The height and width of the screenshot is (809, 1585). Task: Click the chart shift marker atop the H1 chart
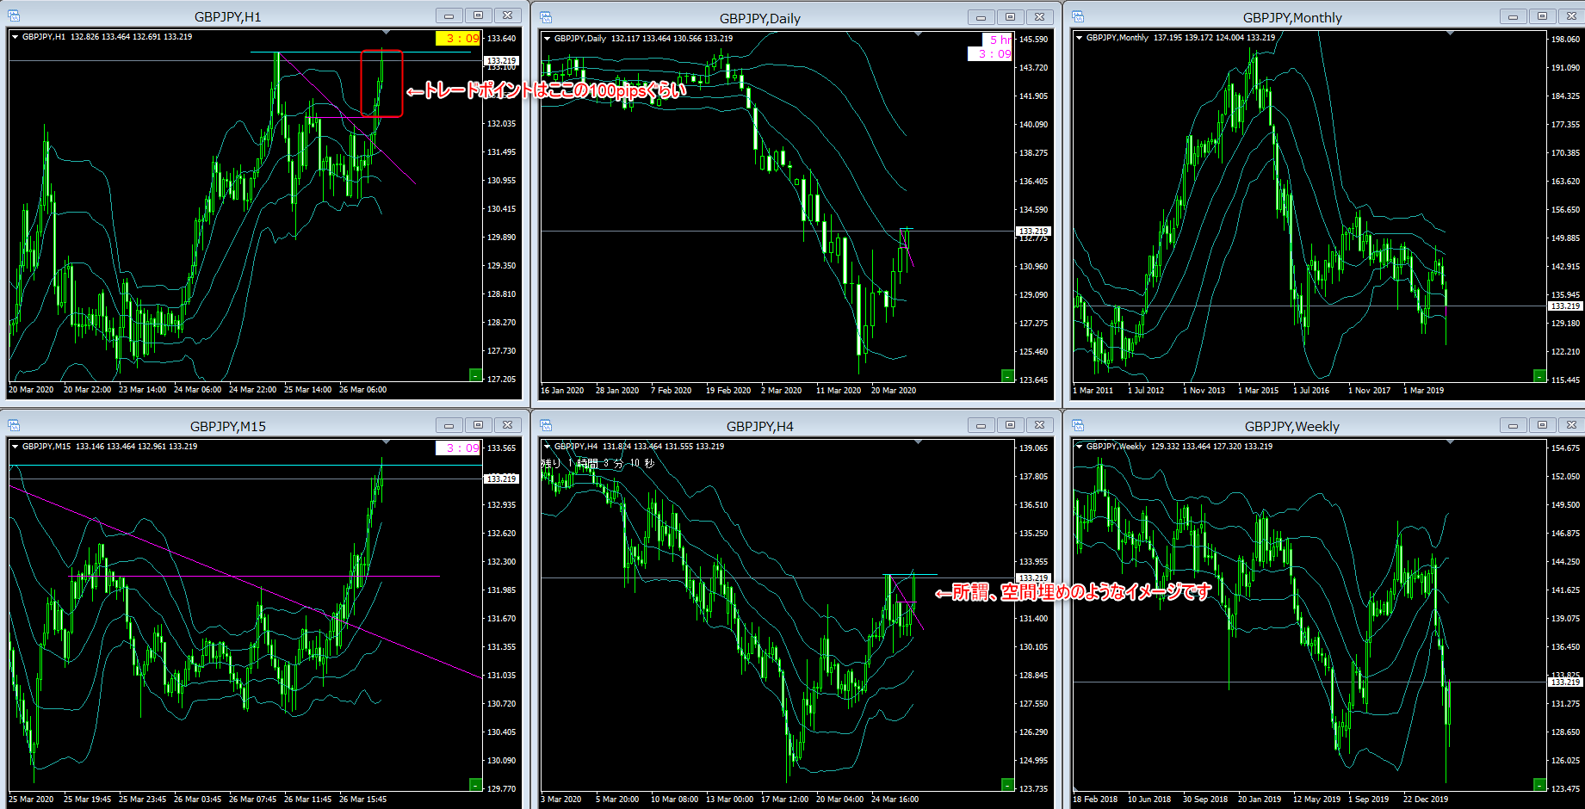[386, 34]
